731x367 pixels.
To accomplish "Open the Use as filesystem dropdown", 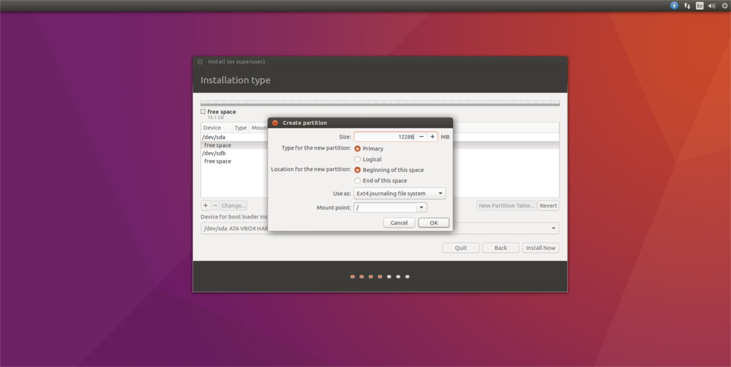I will (400, 194).
